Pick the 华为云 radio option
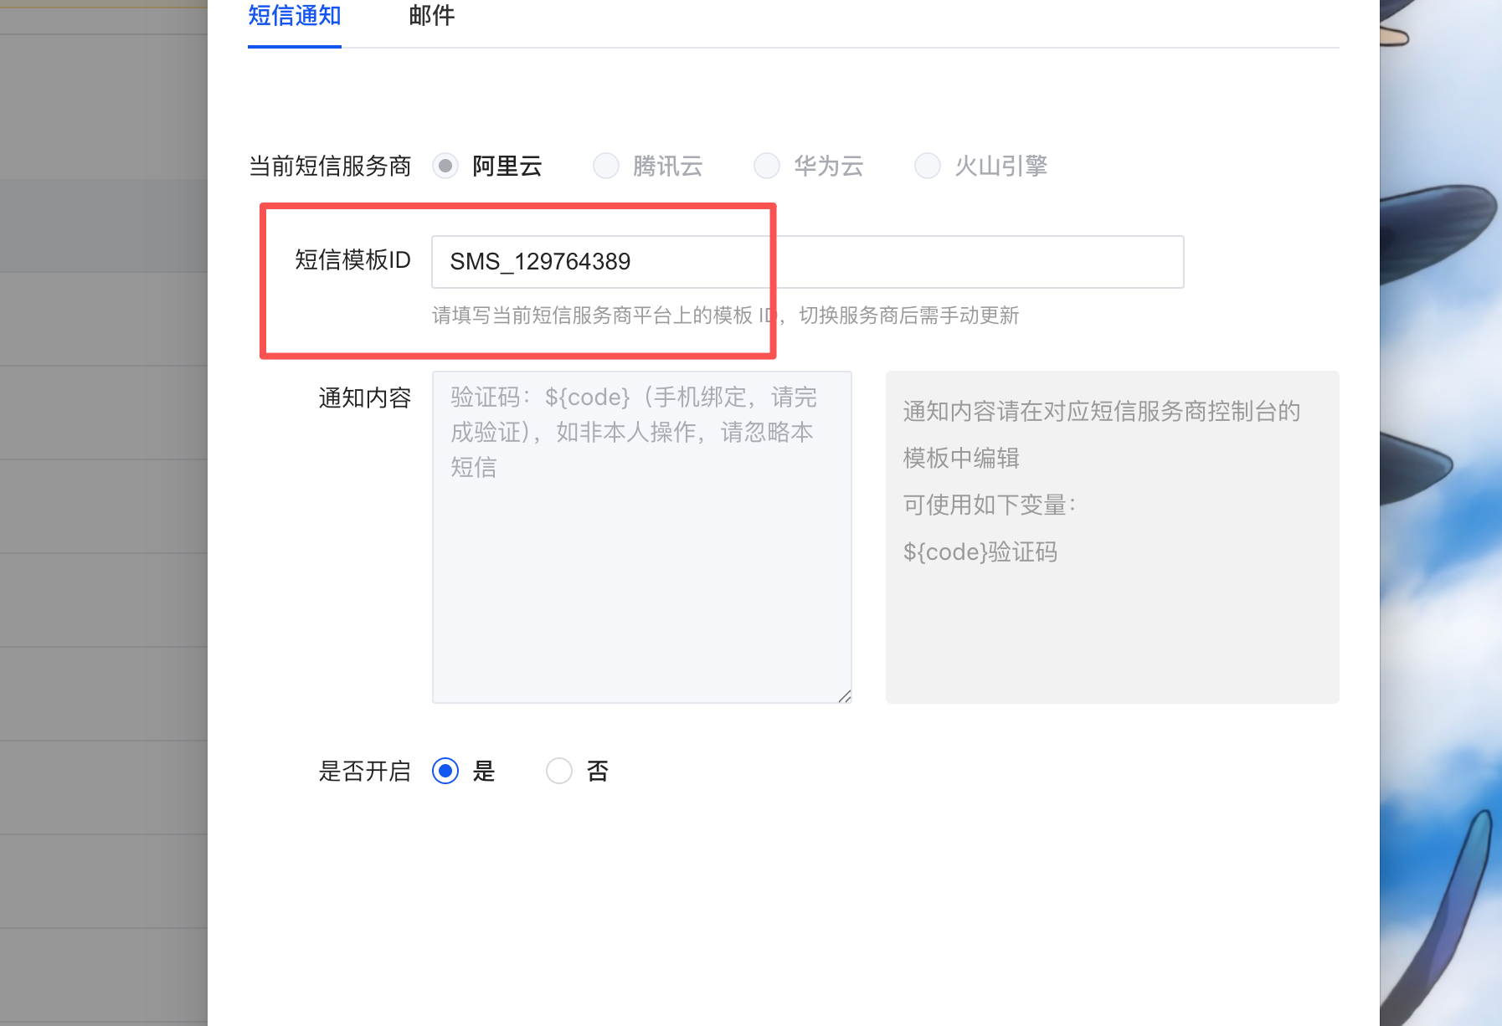The height and width of the screenshot is (1026, 1502). click(x=767, y=166)
